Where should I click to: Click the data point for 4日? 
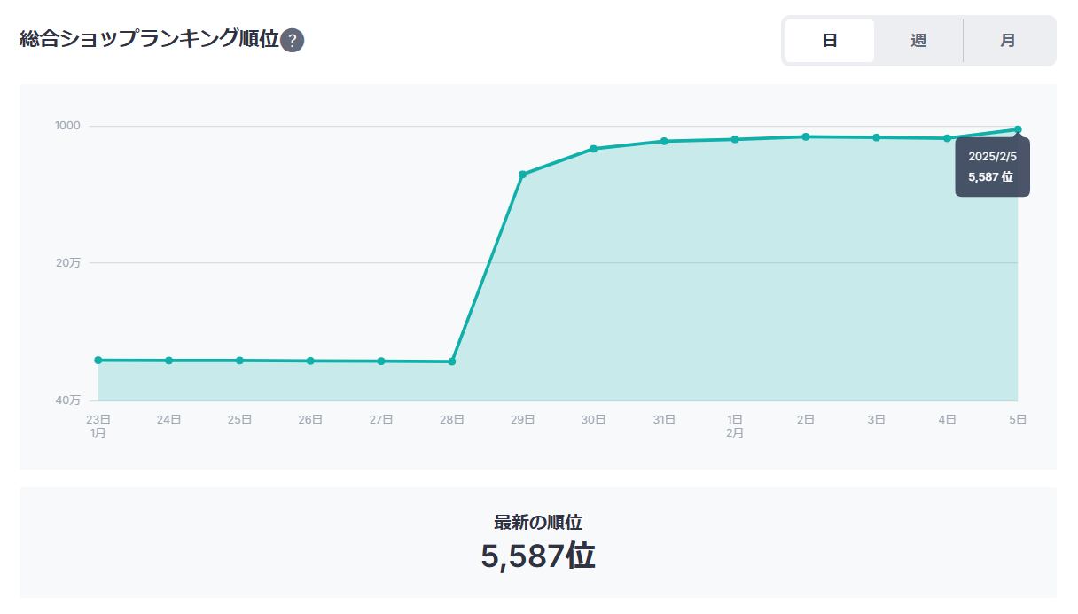(x=948, y=138)
